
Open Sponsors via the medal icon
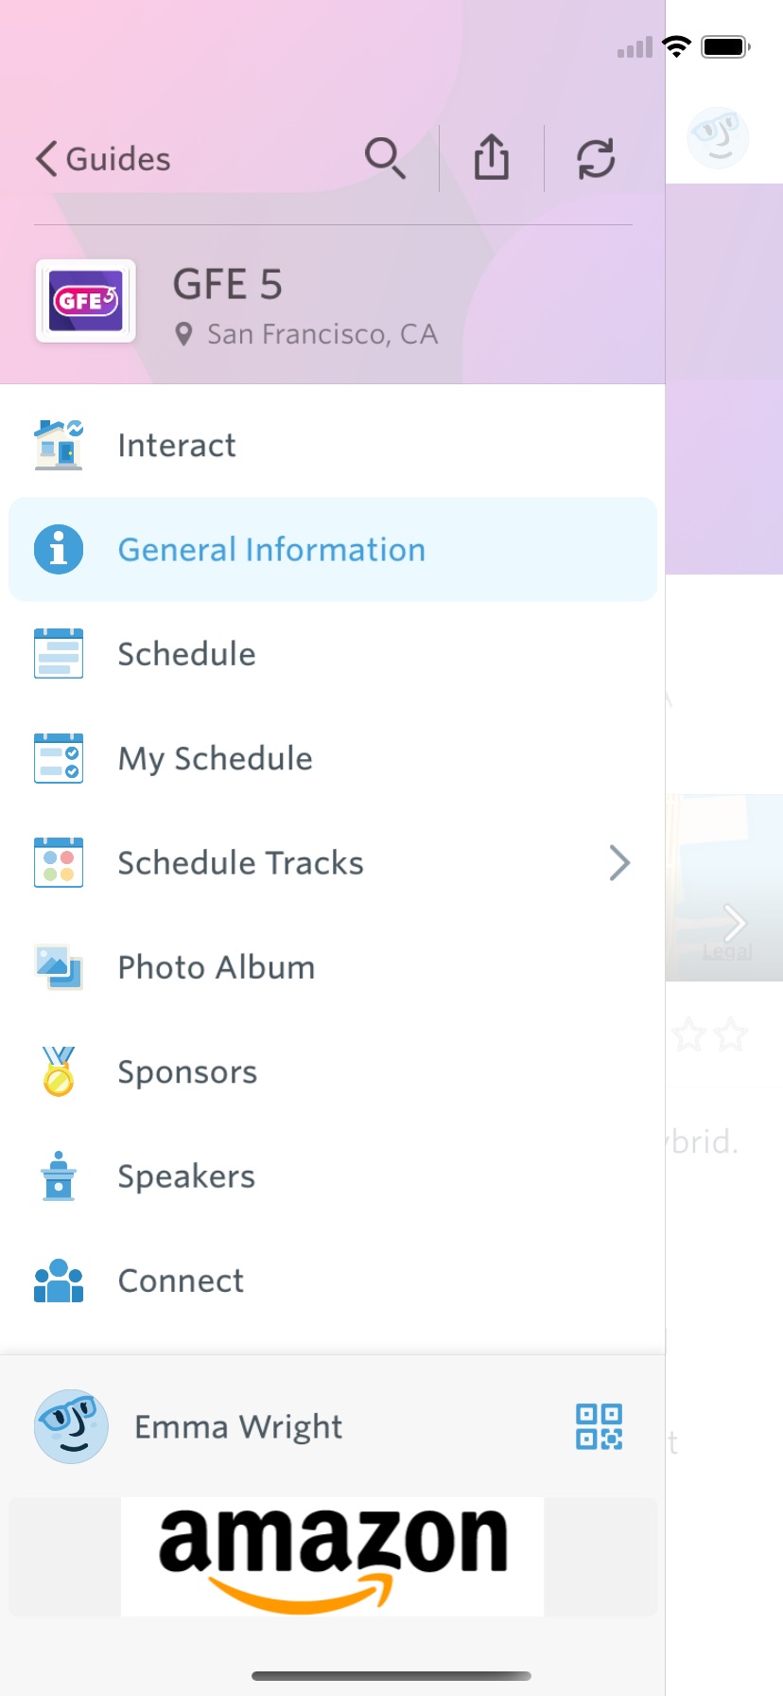58,1070
